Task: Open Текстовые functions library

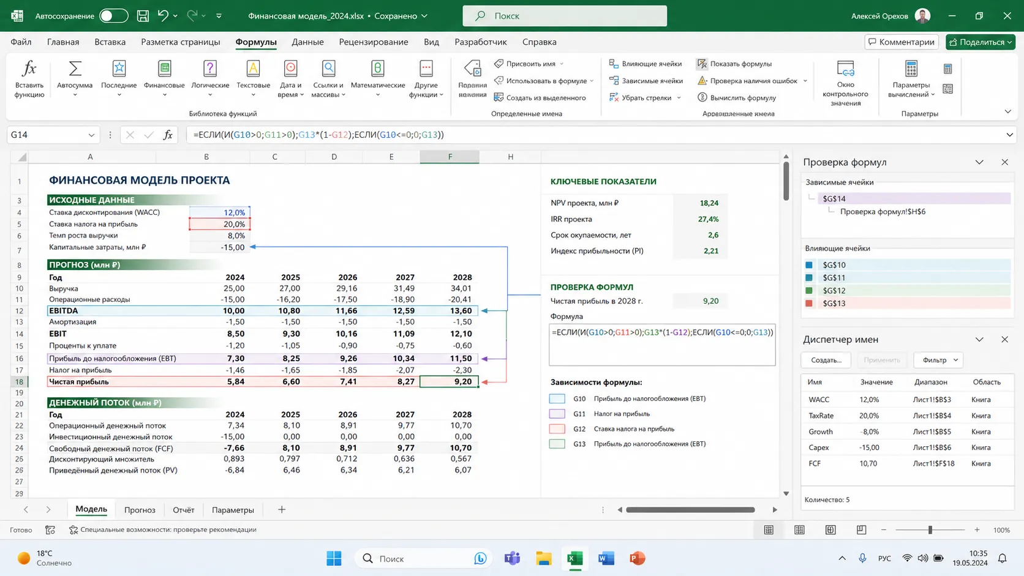Action: (x=253, y=78)
